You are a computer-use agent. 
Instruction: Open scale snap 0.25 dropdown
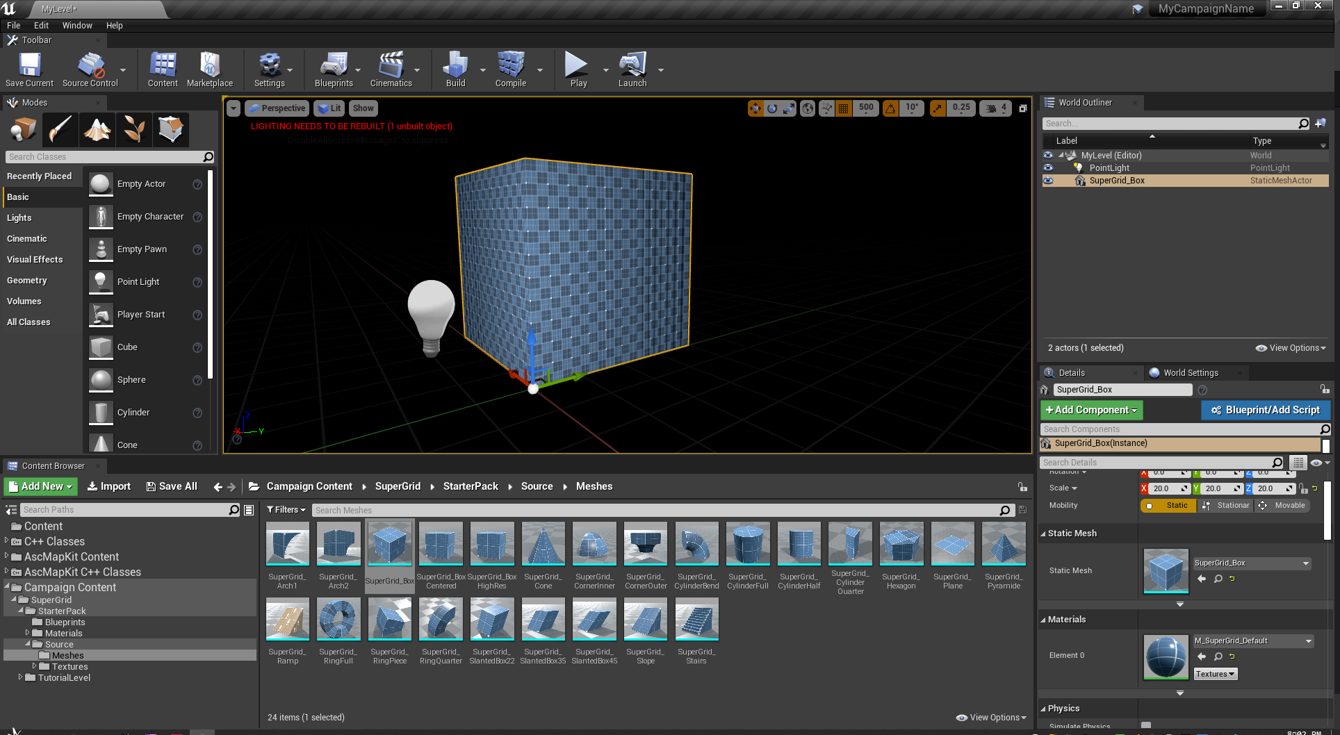(961, 108)
